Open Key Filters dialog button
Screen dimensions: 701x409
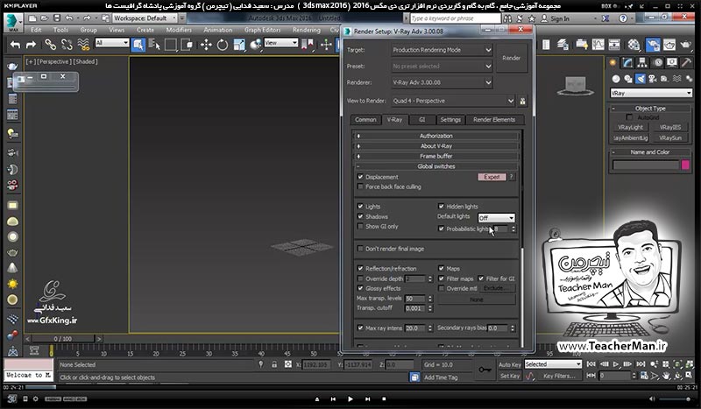coord(559,377)
